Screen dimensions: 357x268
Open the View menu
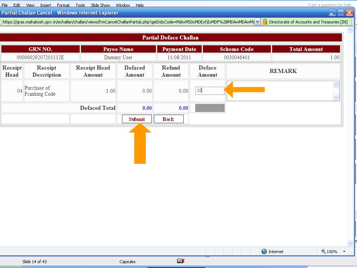(x=30, y=5)
